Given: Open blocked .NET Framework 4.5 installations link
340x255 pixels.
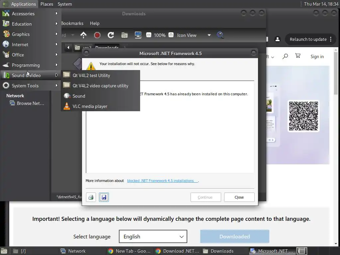Looking at the screenshot, I should coord(162,181).
